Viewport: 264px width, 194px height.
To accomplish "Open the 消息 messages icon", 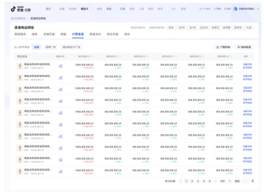I will coord(228,9).
